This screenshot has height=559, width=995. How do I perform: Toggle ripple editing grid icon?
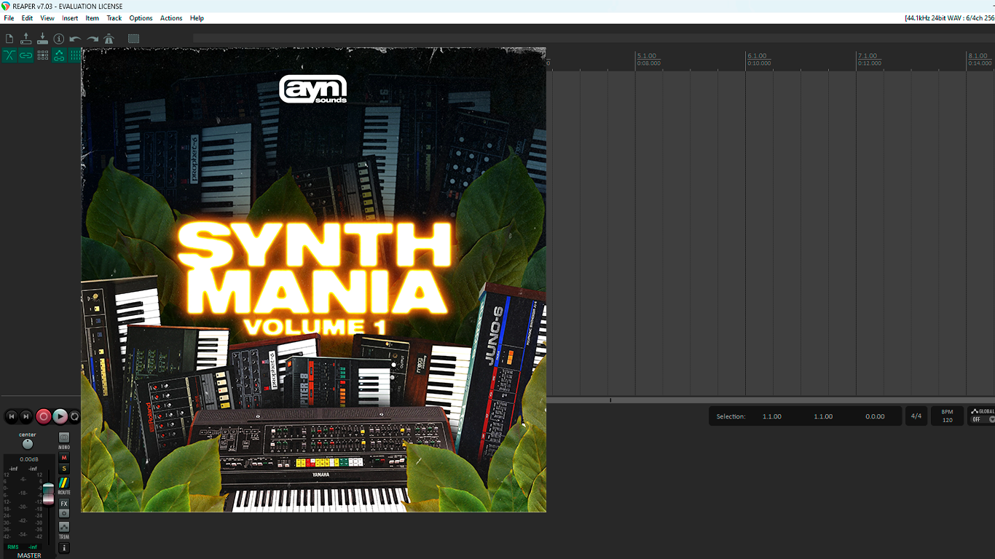point(43,55)
